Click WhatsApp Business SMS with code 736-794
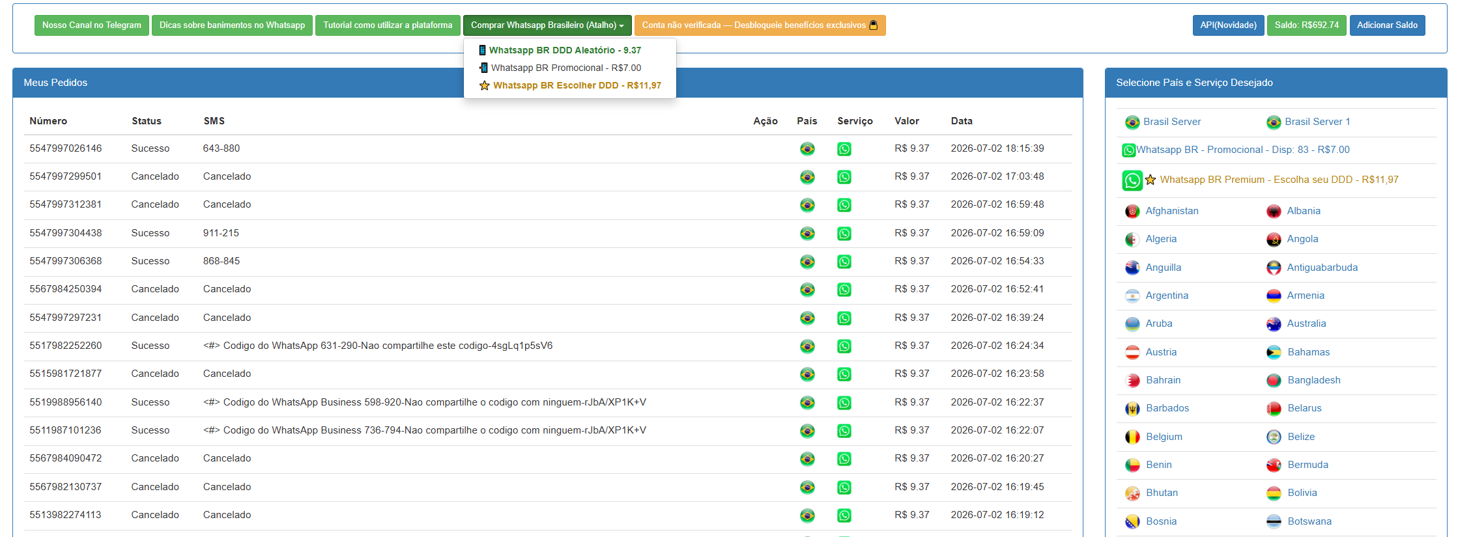This screenshot has width=1458, height=537. point(425,430)
